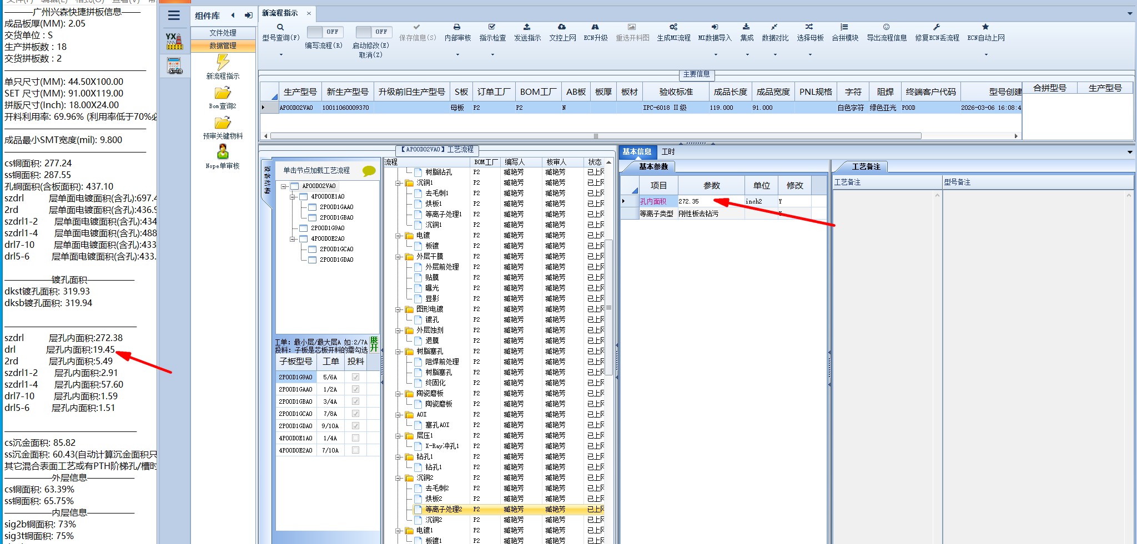Toggle 投料 checkbox for 4P00D0E2A0
The height and width of the screenshot is (544, 1137).
tap(355, 450)
